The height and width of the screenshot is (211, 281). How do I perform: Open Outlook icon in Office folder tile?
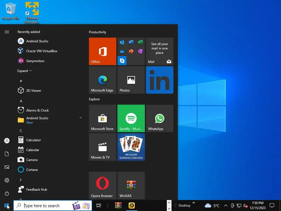tap(122, 42)
